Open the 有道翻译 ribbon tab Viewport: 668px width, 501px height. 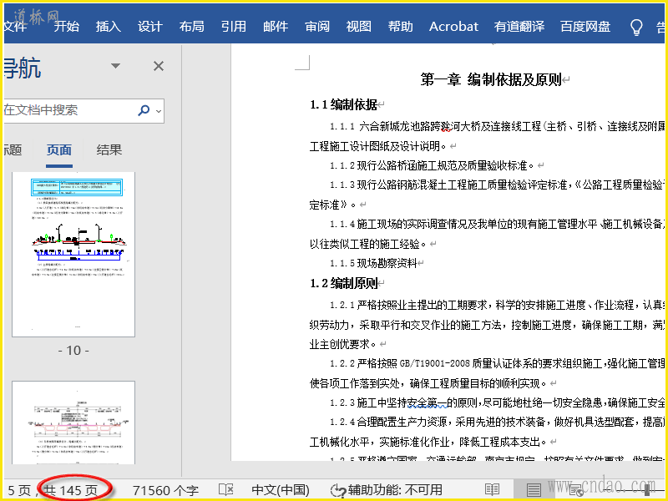coord(519,27)
